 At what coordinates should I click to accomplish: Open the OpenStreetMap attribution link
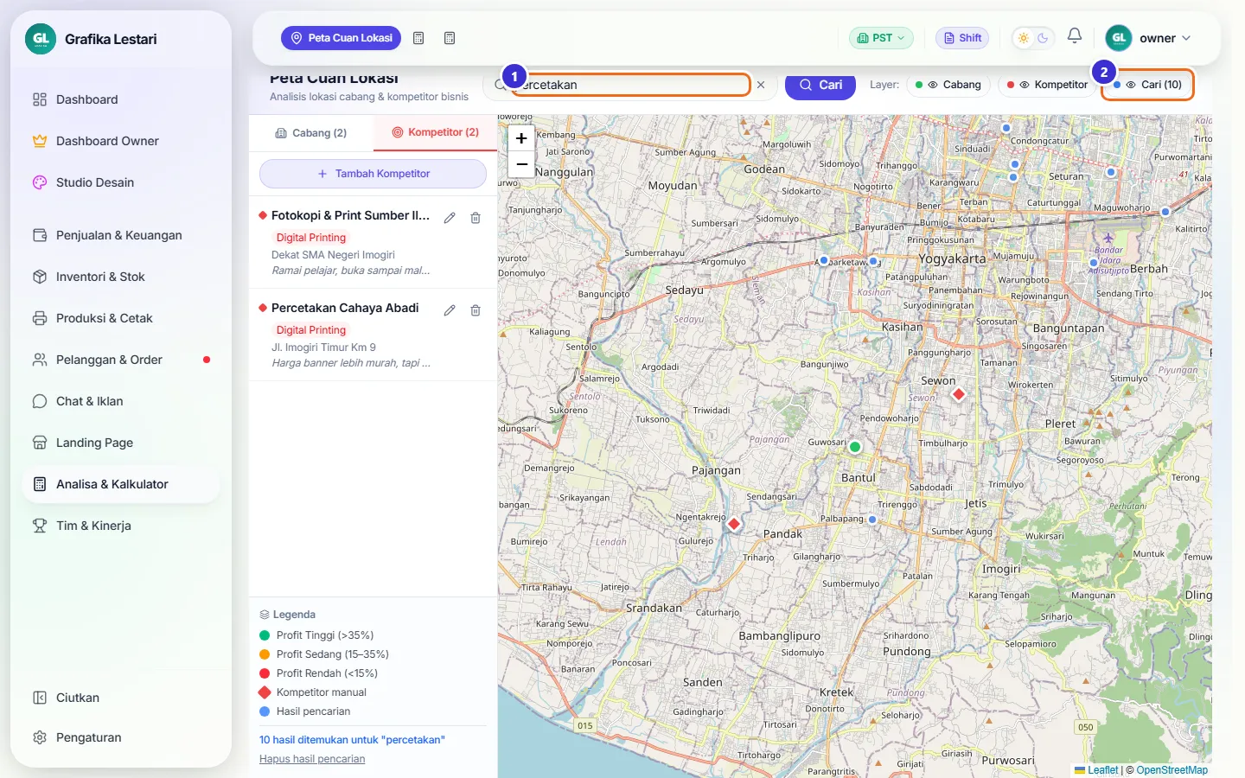[1172, 770]
